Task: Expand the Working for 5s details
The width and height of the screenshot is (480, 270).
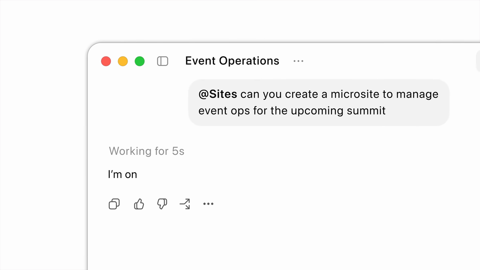Action: [x=147, y=151]
